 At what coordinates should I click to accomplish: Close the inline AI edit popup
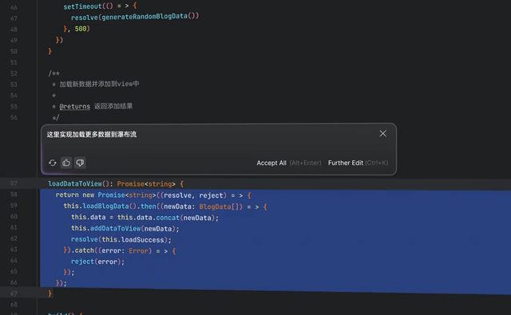tap(383, 133)
